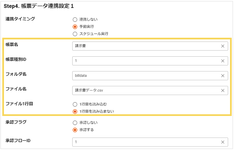
Task: Click the ファイル1行目 label
Action: click(x=19, y=104)
